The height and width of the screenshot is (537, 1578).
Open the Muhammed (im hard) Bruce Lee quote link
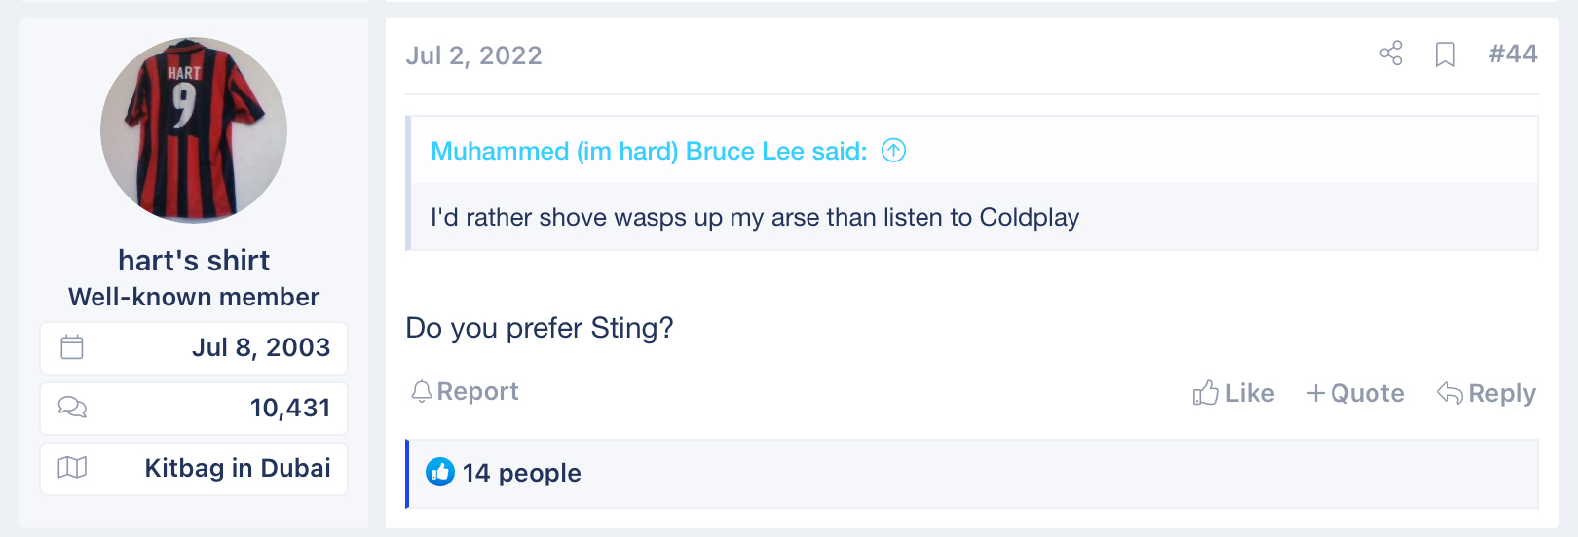pos(649,151)
